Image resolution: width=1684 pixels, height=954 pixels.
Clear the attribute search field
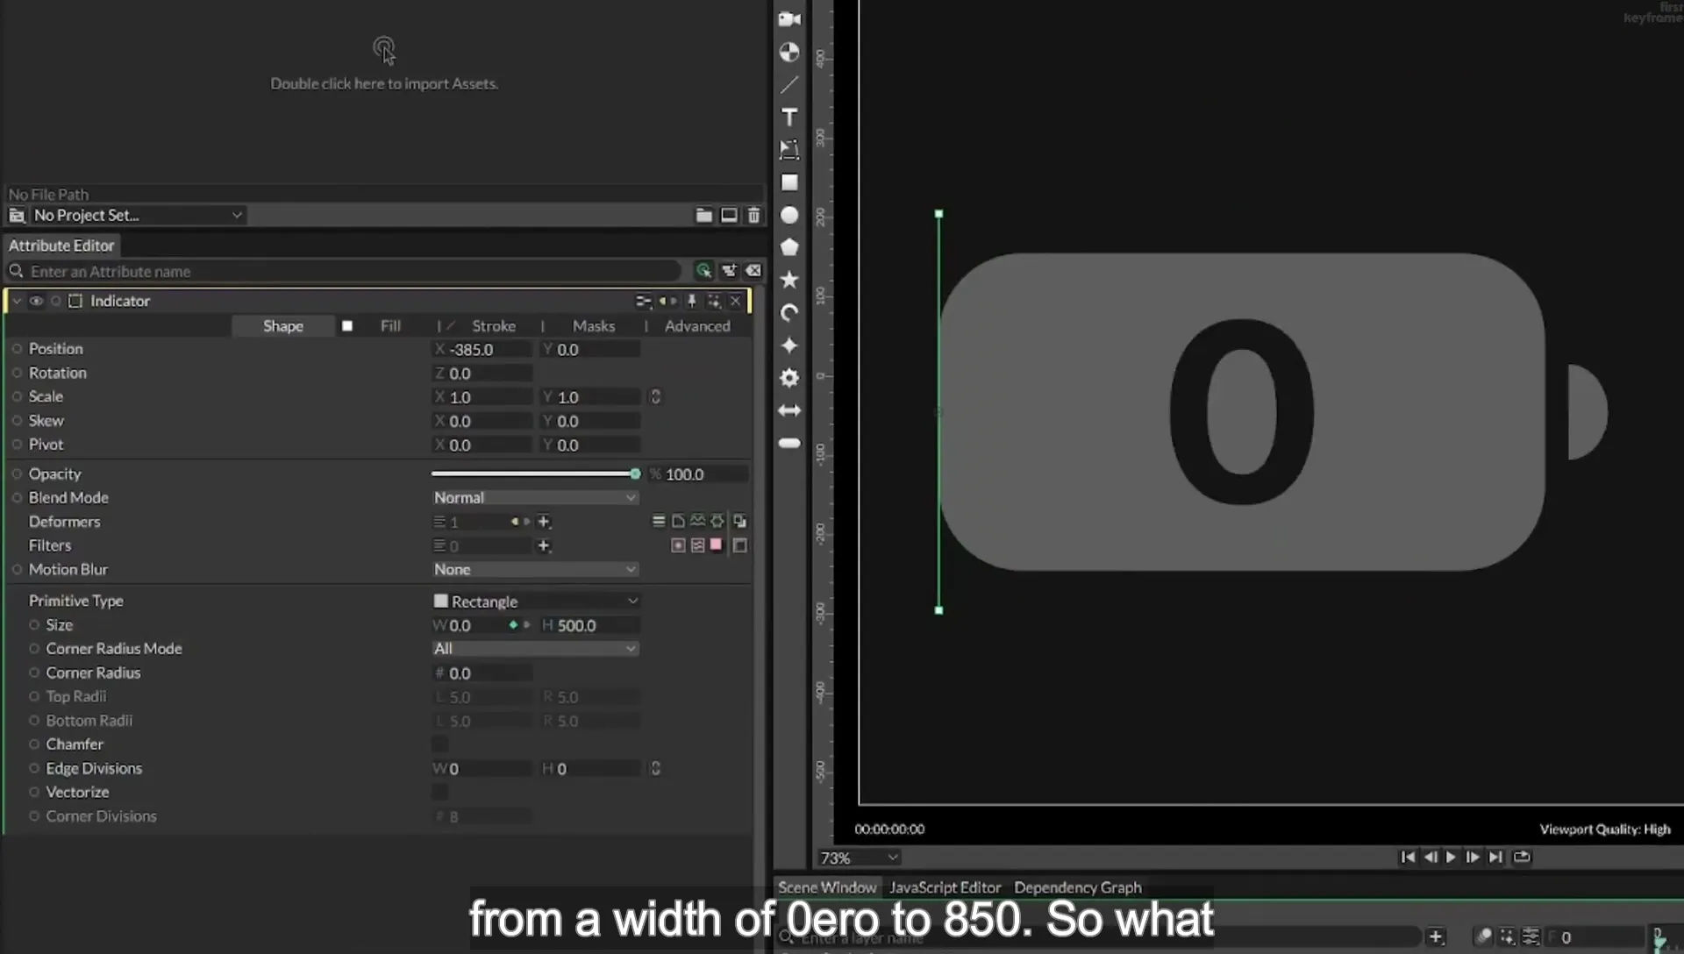click(753, 271)
